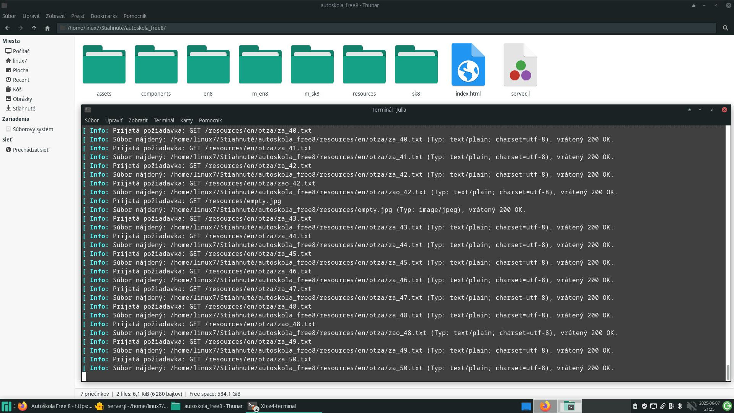Navigate back using the left arrow icon
The height and width of the screenshot is (413, 734).
(7, 28)
